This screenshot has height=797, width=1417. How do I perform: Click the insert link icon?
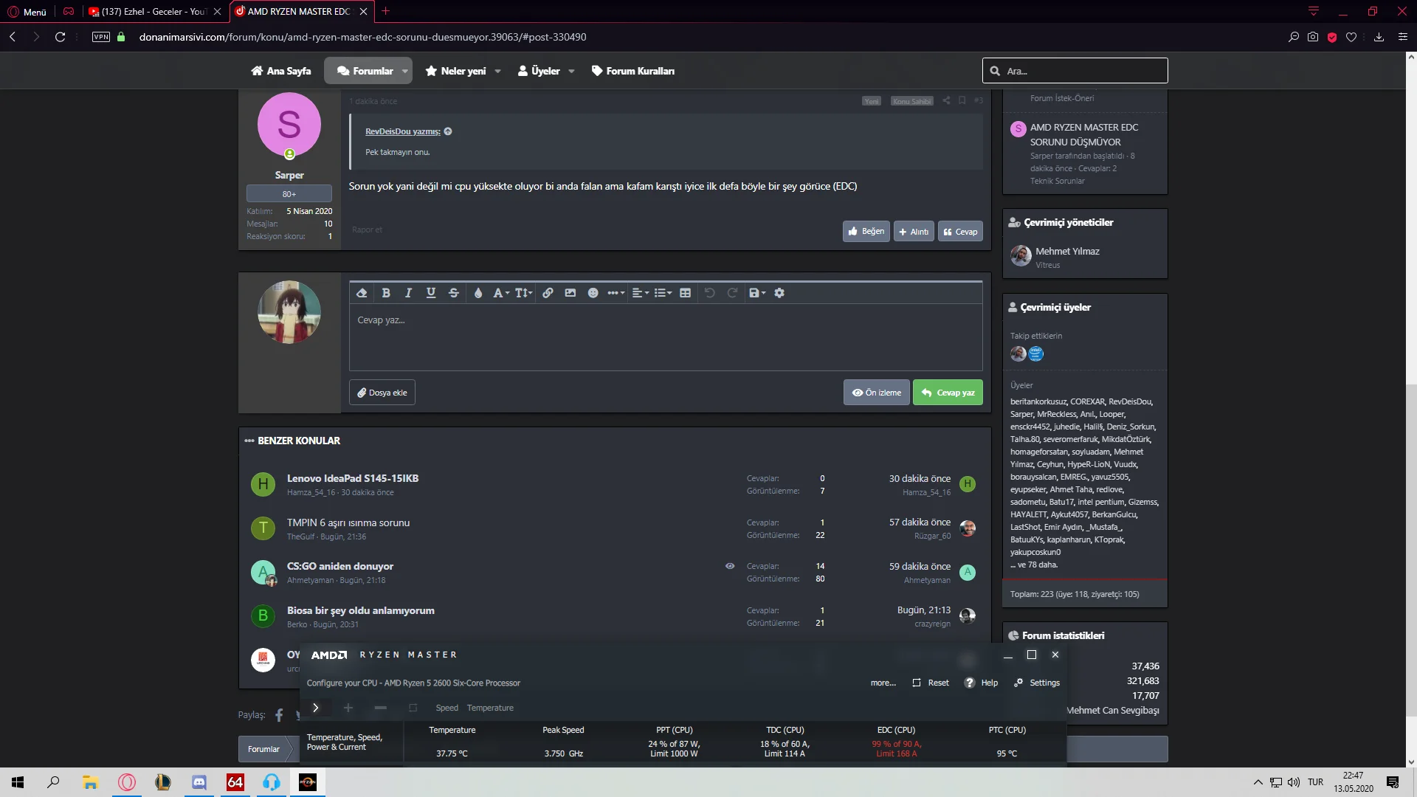coord(548,293)
